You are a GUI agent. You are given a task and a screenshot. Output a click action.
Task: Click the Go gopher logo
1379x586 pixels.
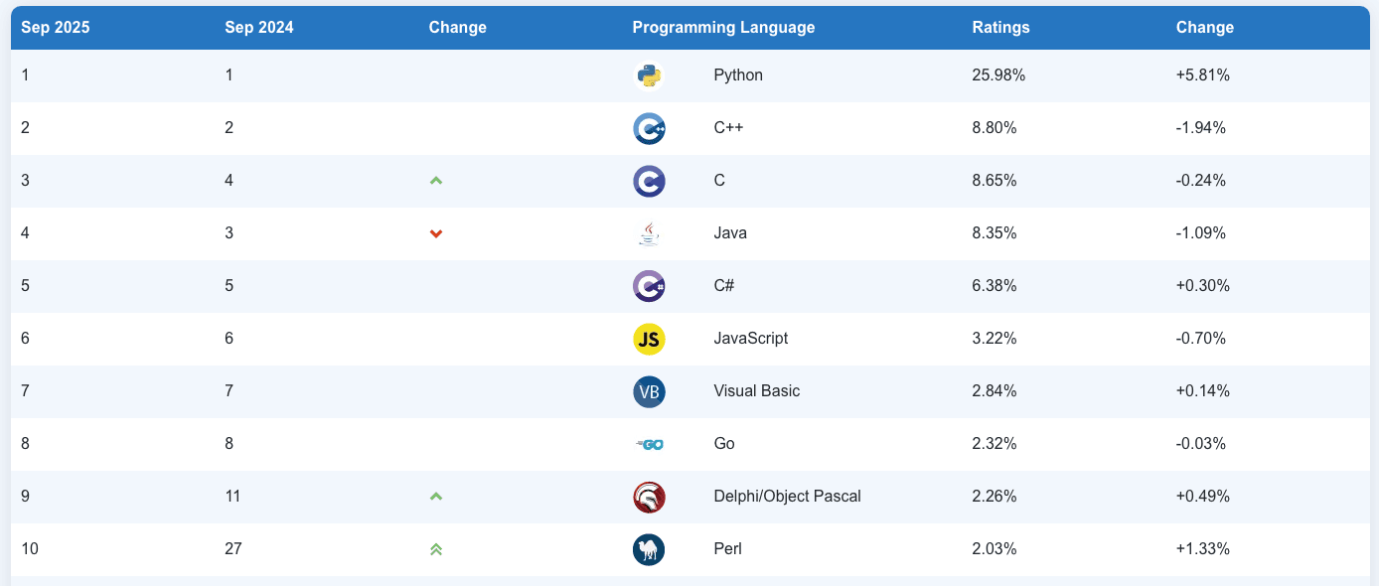tap(650, 444)
